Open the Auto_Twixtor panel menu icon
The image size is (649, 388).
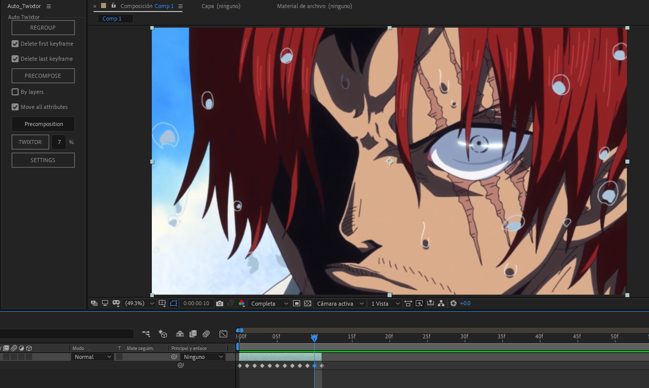tap(49, 6)
